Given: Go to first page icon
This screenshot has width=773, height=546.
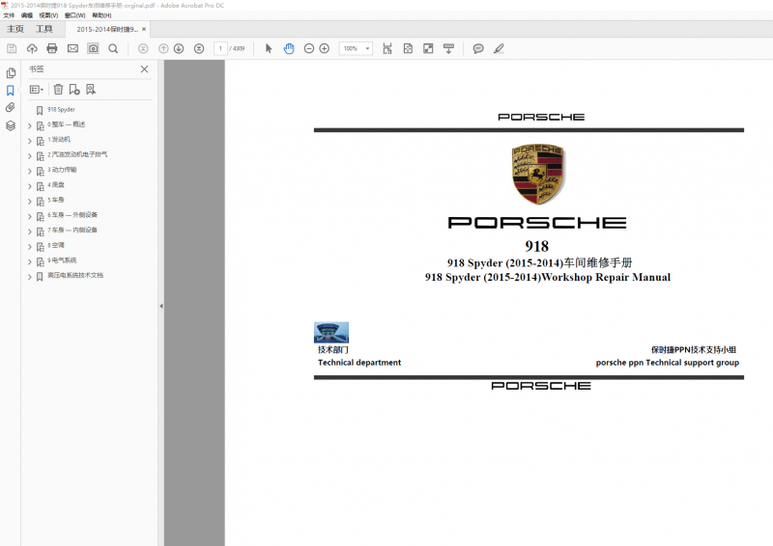Looking at the screenshot, I should (x=143, y=48).
